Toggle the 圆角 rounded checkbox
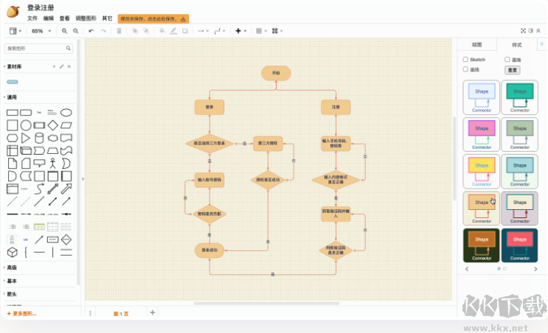The height and width of the screenshot is (333, 548). point(507,60)
